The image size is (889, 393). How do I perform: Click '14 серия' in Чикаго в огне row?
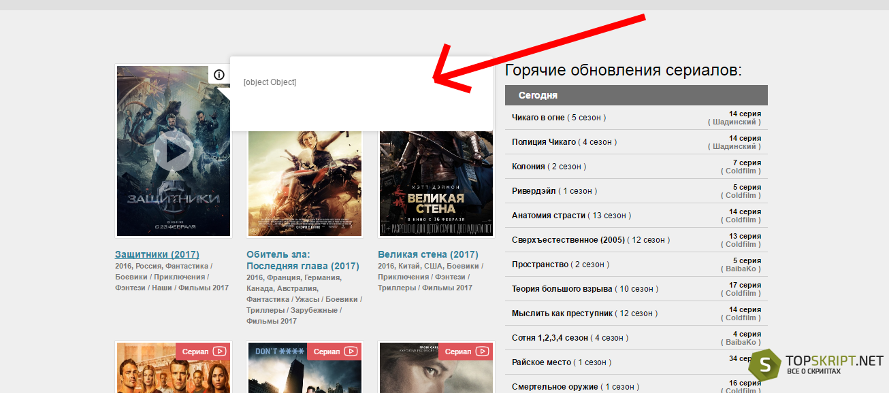[745, 114]
